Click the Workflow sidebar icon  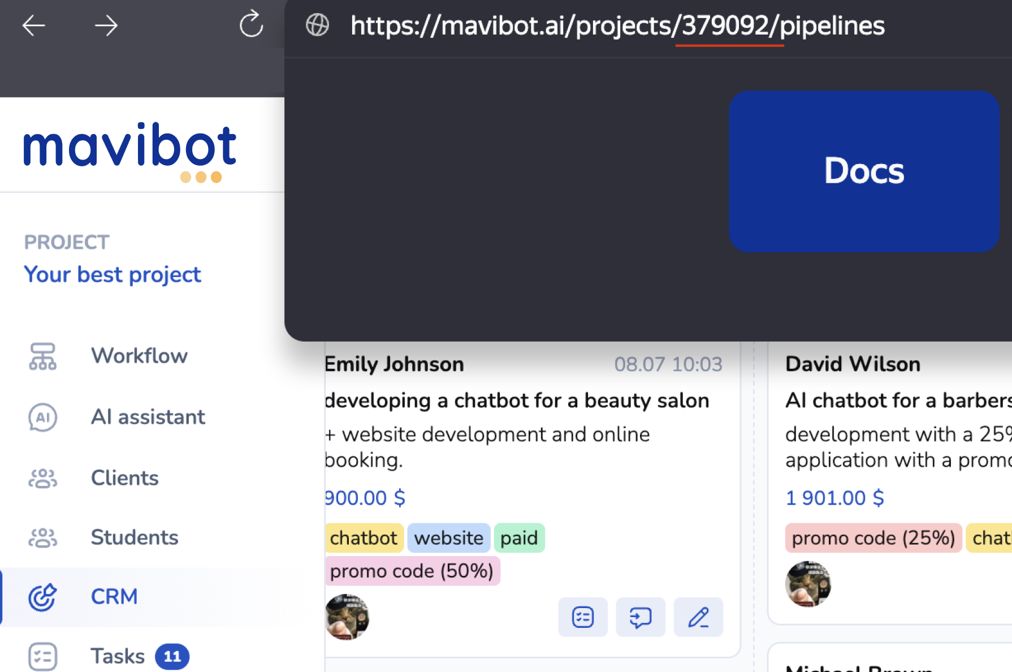42,356
